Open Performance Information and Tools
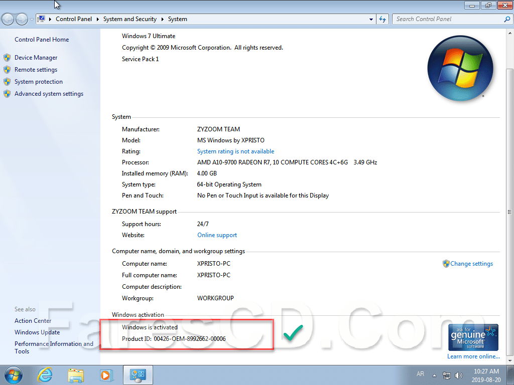This screenshot has width=514, height=385. click(x=54, y=348)
